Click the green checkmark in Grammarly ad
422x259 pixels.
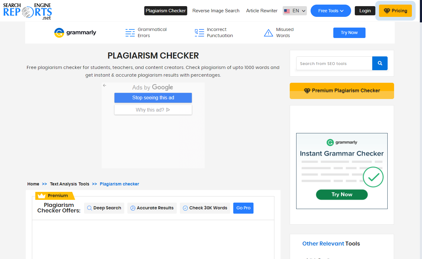point(373,177)
